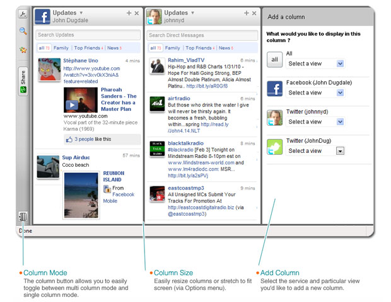Click Rahim_VladTV avatar image
The height and width of the screenshot is (302, 391).
[157, 65]
